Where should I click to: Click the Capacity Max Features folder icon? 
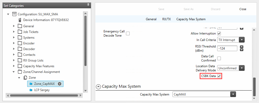click(x=20, y=66)
